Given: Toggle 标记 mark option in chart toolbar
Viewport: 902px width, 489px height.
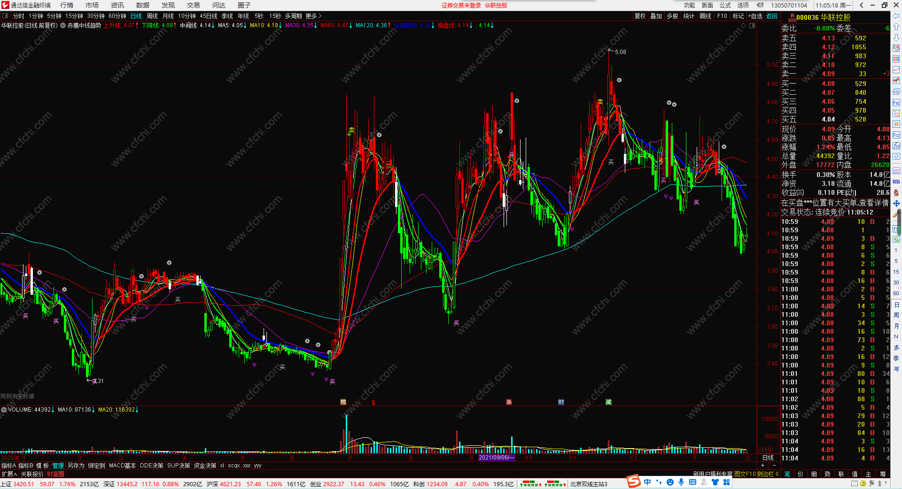Looking at the screenshot, I should 738,16.
